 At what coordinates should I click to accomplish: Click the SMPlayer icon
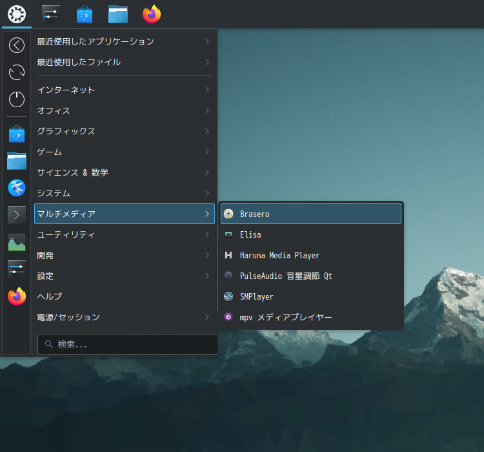[x=228, y=296]
